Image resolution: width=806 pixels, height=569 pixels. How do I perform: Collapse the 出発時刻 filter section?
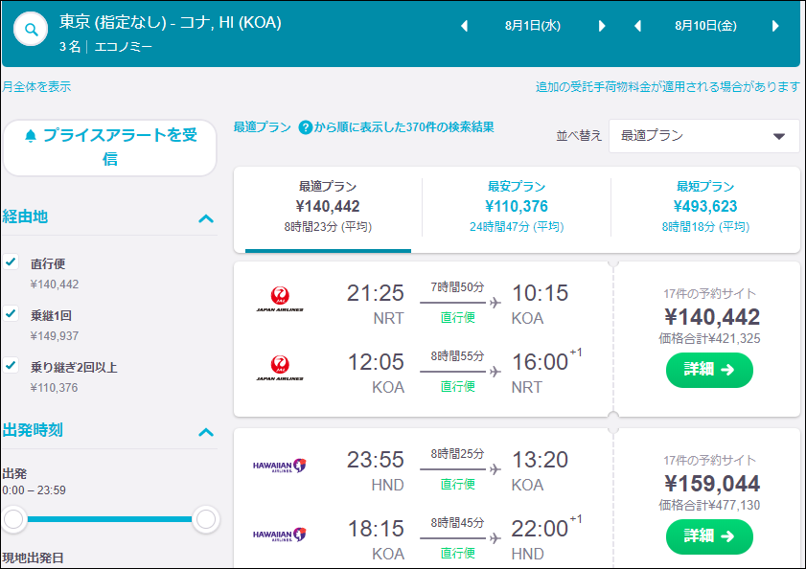[x=206, y=432]
